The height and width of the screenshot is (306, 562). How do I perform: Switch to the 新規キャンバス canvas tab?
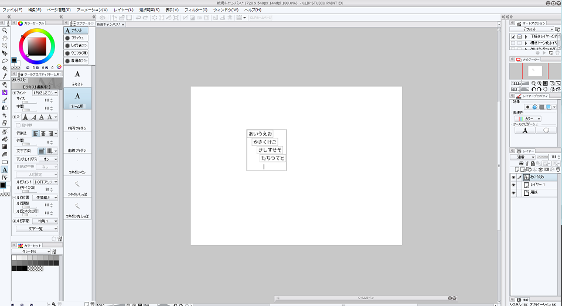click(x=111, y=25)
